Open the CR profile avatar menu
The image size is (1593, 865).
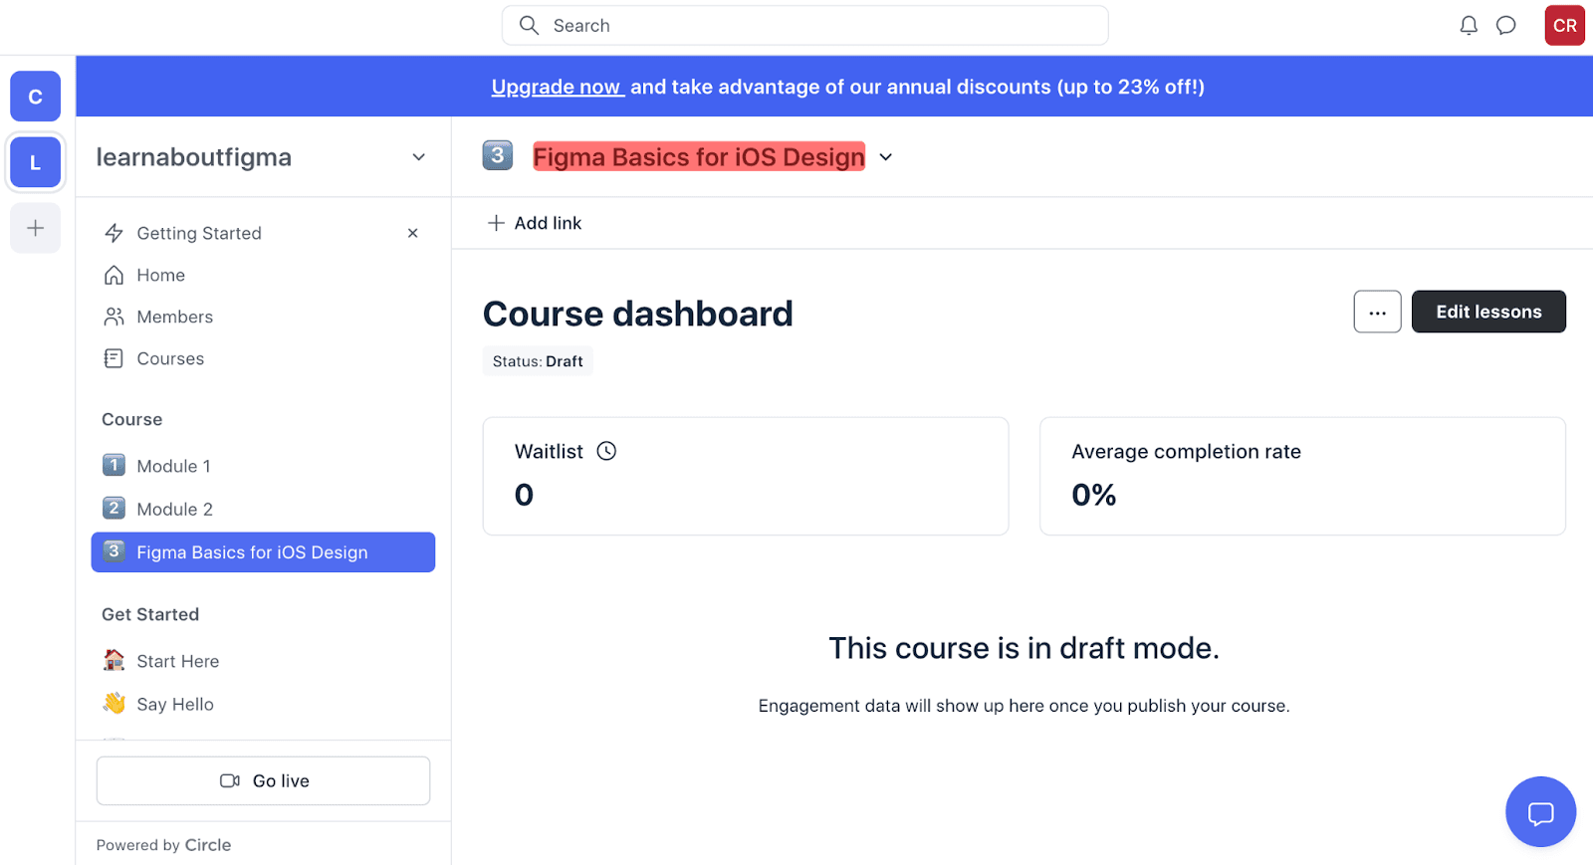[1564, 26]
